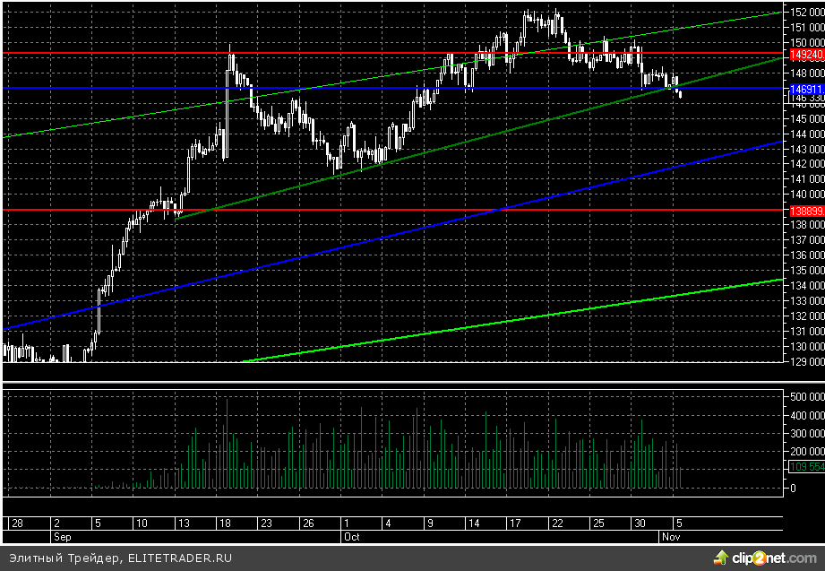This screenshot has height=571, width=825.
Task: Click date label 22 on time axis
Action: (x=556, y=523)
